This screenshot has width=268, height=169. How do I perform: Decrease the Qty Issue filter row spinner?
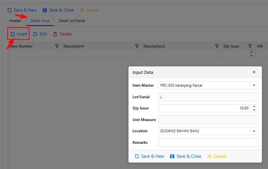point(251,56)
